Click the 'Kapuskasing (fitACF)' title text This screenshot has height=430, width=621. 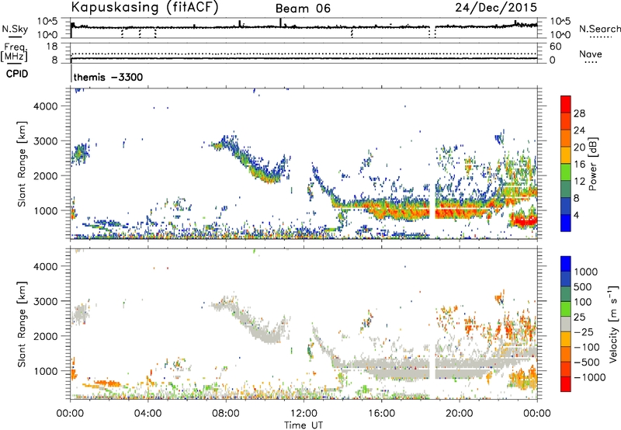point(144,8)
